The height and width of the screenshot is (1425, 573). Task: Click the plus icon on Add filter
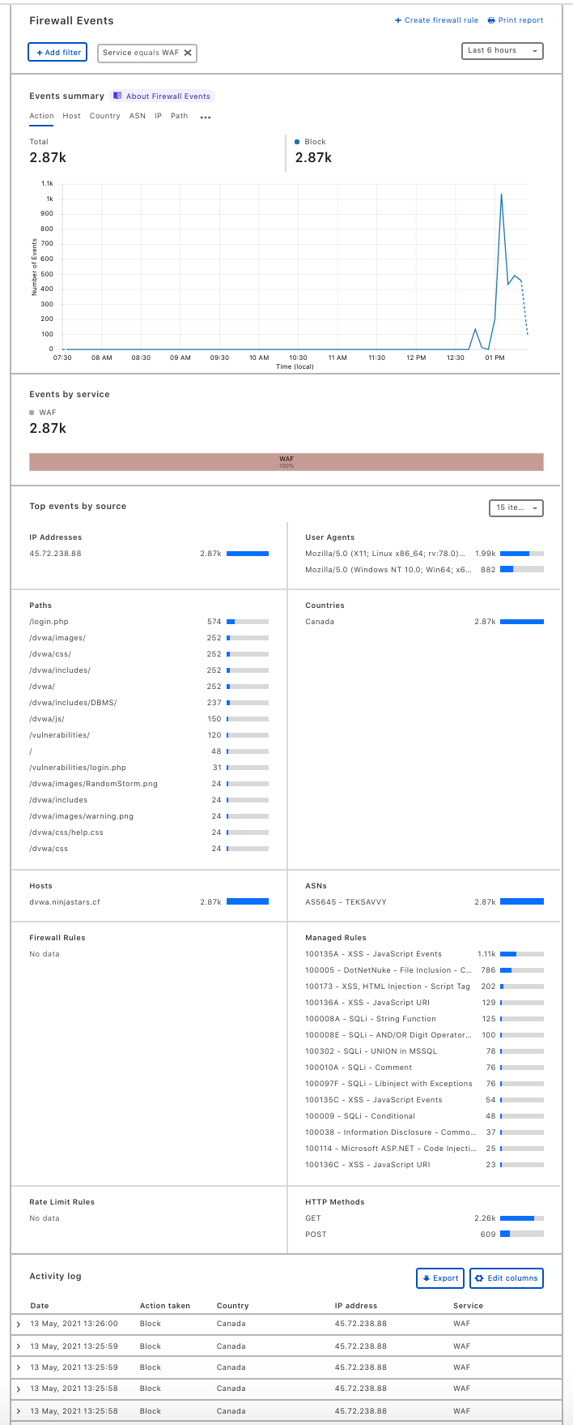pyautogui.click(x=40, y=53)
